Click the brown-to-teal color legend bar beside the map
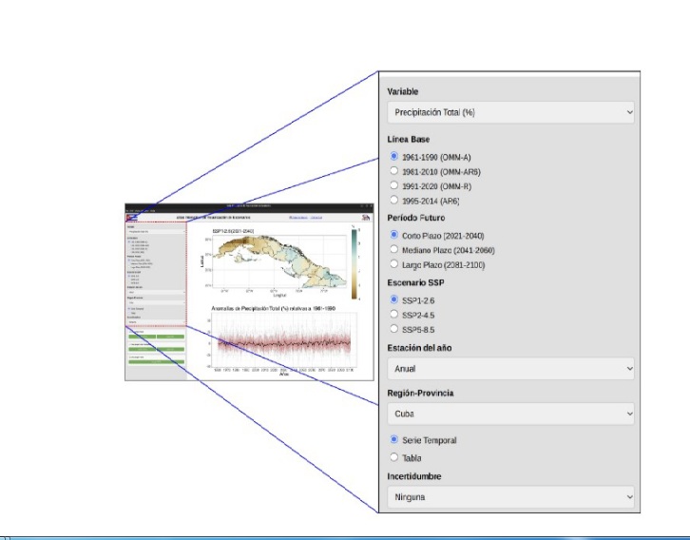Viewport: 690px width, 540px height. point(355,264)
